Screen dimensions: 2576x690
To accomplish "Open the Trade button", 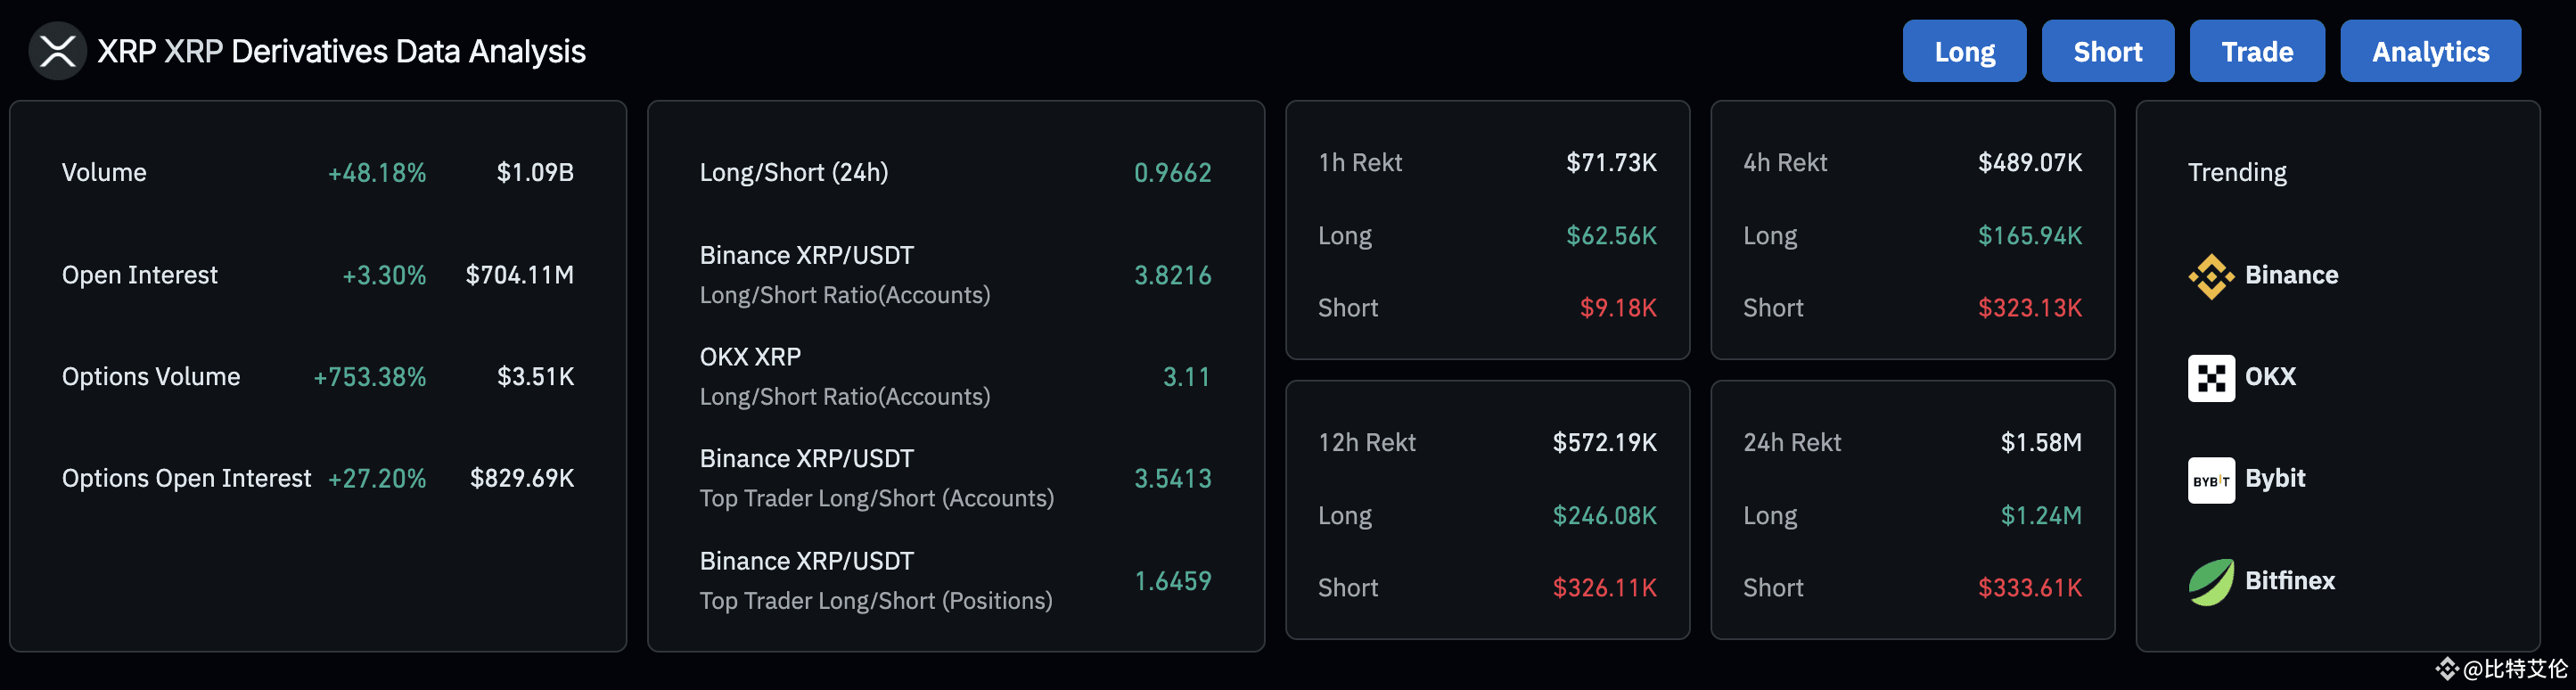I will [2257, 51].
